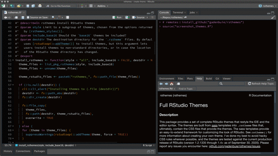Open the Plots tab

pyautogui.click(x=190, y=79)
